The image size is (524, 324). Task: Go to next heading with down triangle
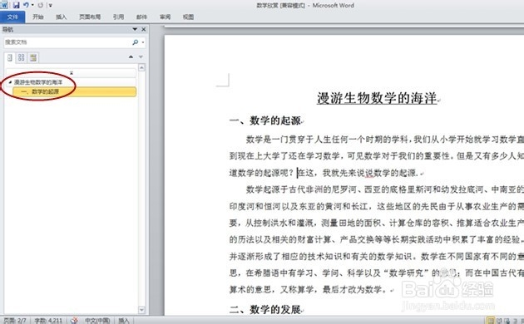(141, 57)
